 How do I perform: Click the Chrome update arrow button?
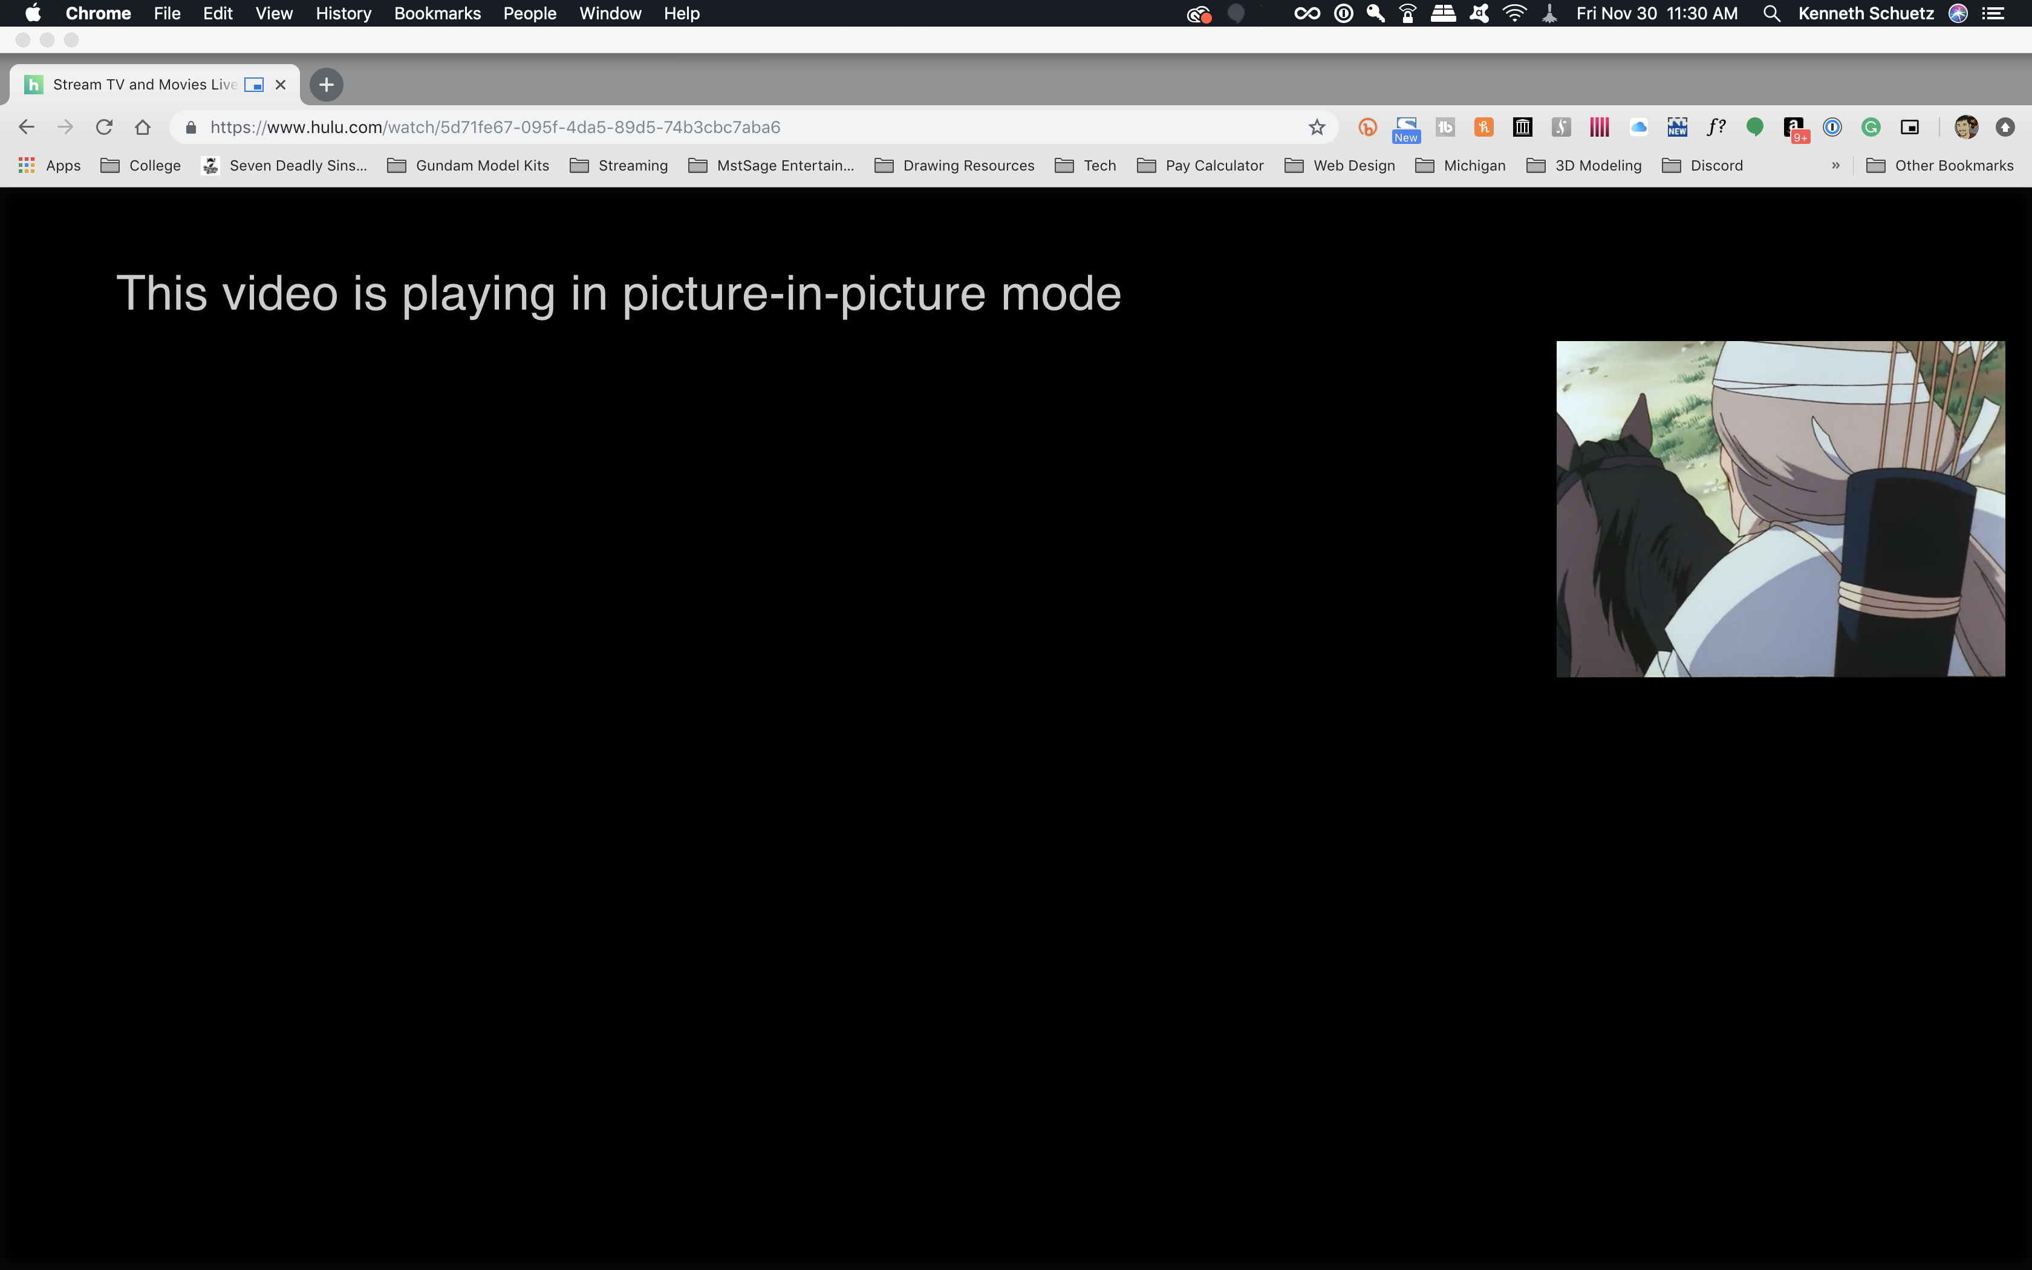click(x=2005, y=127)
